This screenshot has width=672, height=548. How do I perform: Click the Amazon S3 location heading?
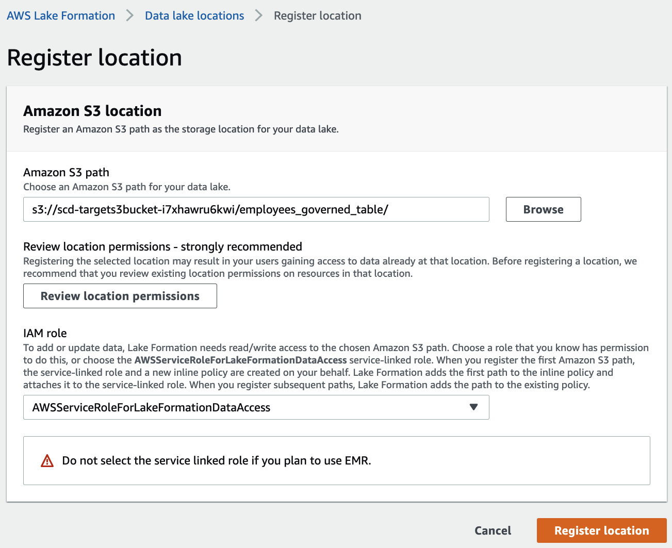(92, 111)
